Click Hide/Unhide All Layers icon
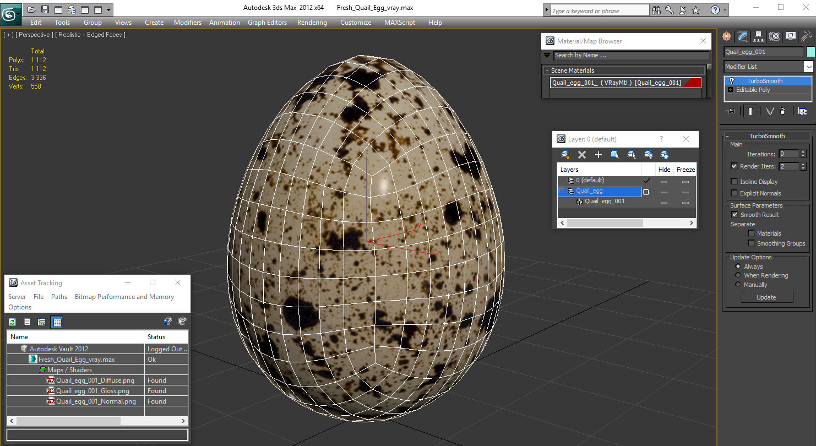This screenshot has width=816, height=446. pos(648,155)
